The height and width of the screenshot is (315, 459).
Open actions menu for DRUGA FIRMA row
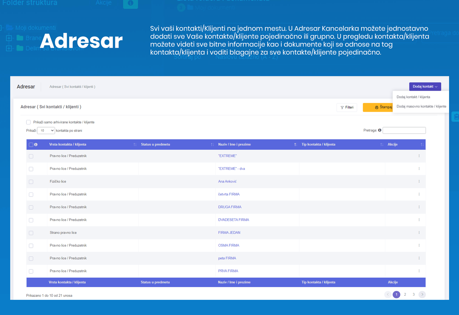[419, 207]
